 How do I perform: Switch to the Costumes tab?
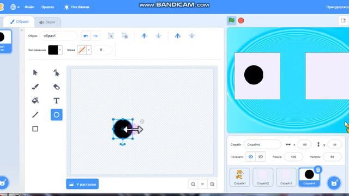click(19, 22)
